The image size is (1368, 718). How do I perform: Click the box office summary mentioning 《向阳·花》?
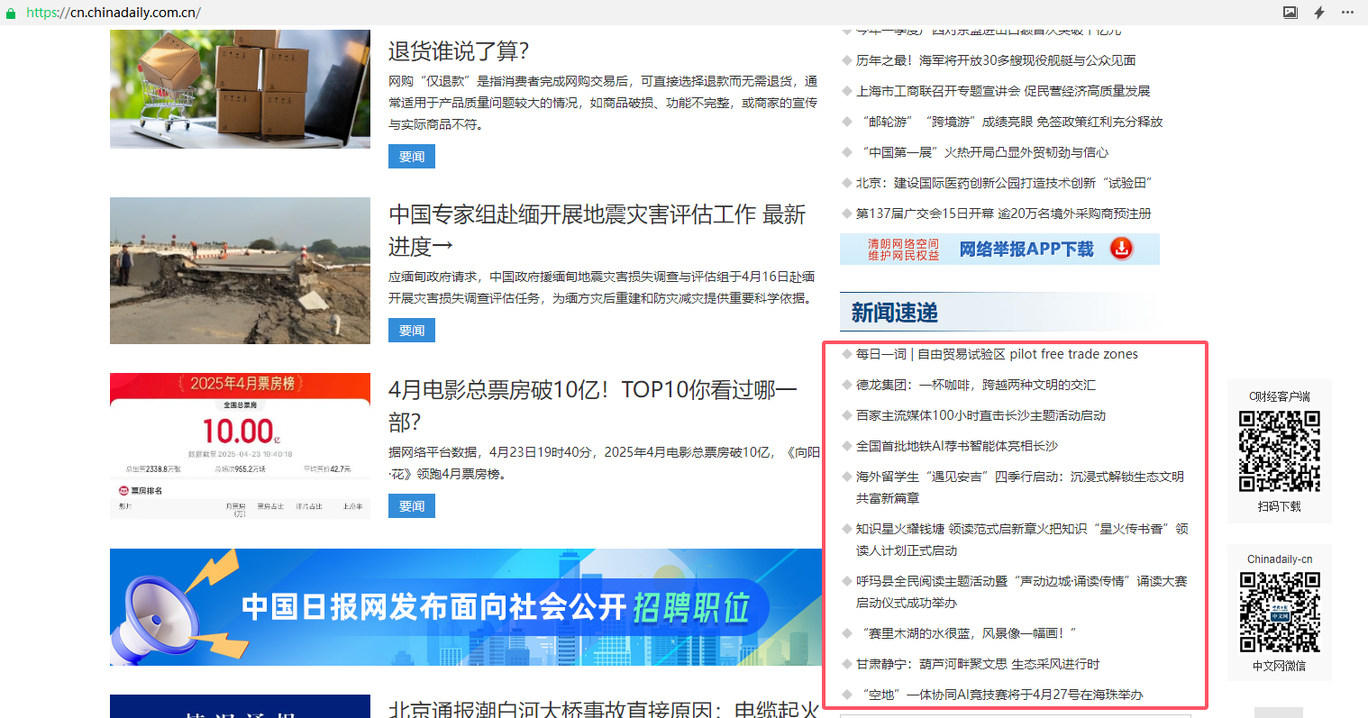(604, 463)
